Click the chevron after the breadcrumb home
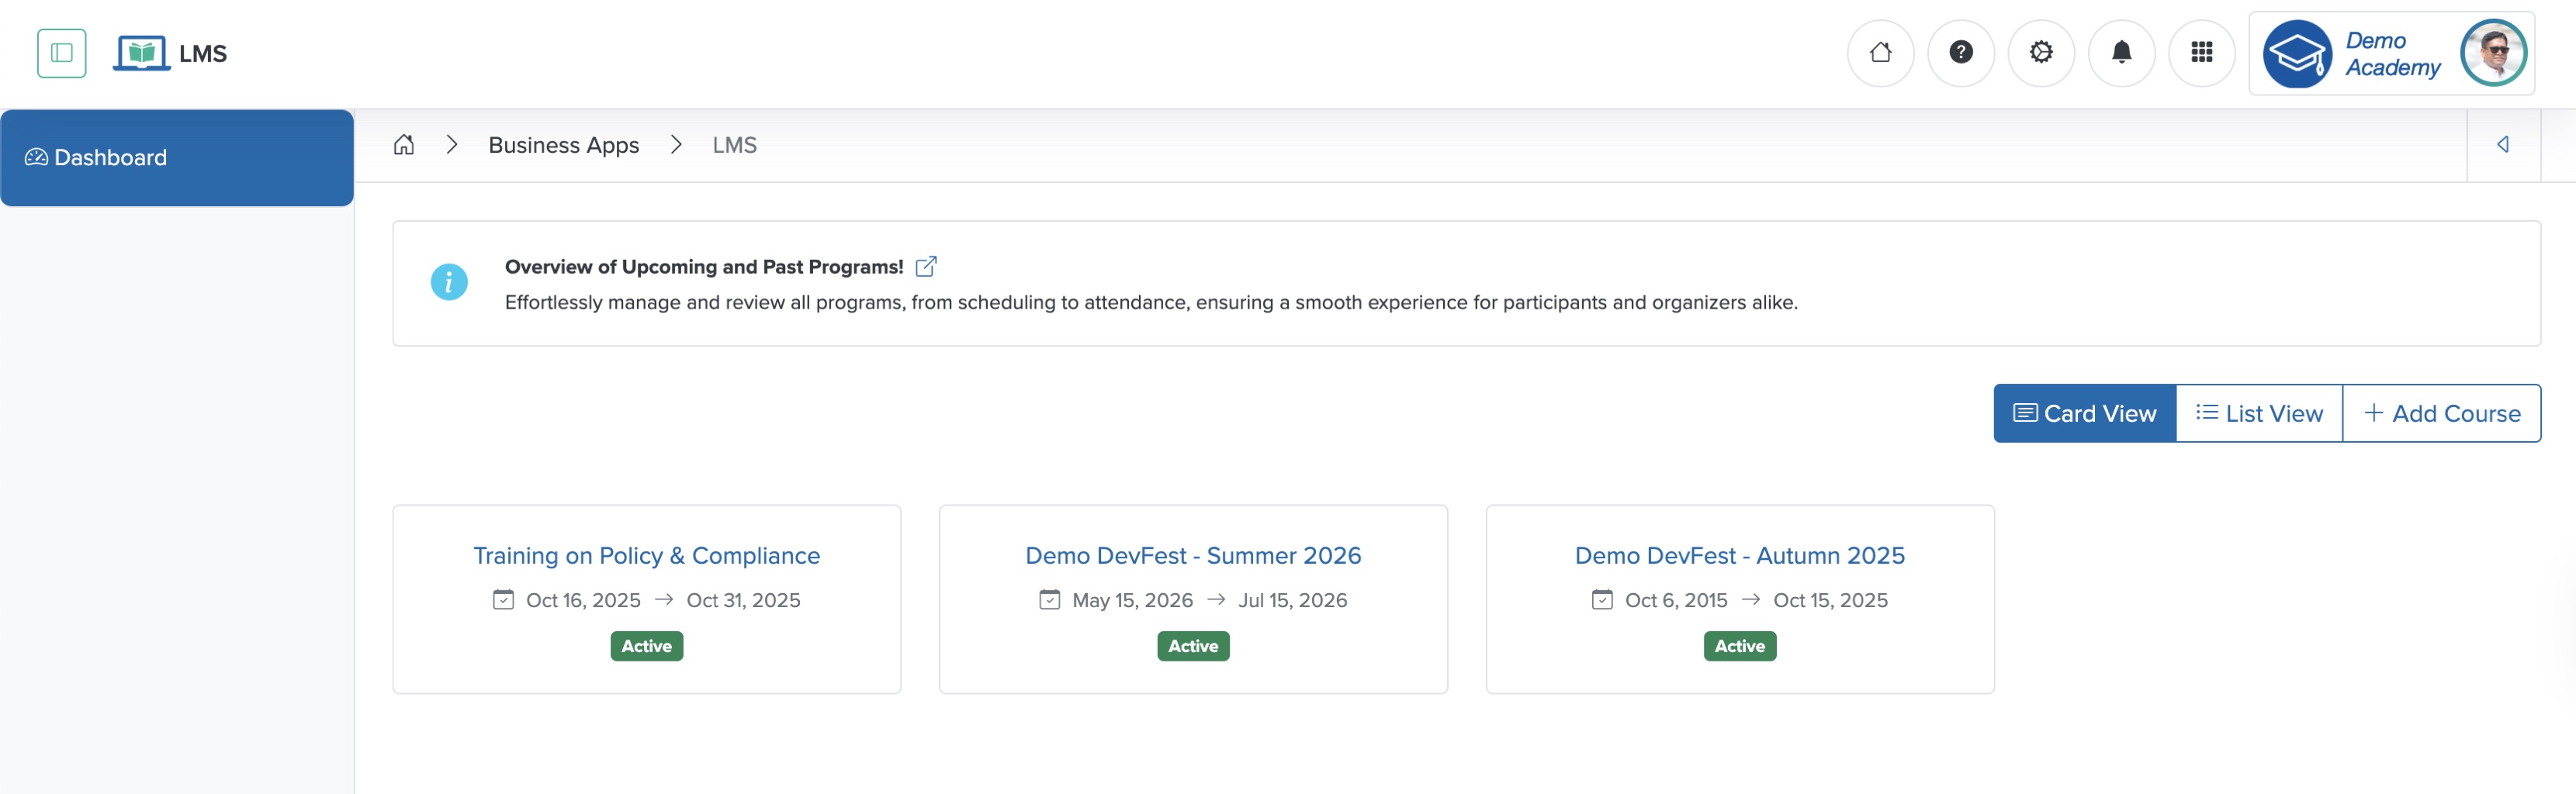The width and height of the screenshot is (2576, 794). point(452,145)
